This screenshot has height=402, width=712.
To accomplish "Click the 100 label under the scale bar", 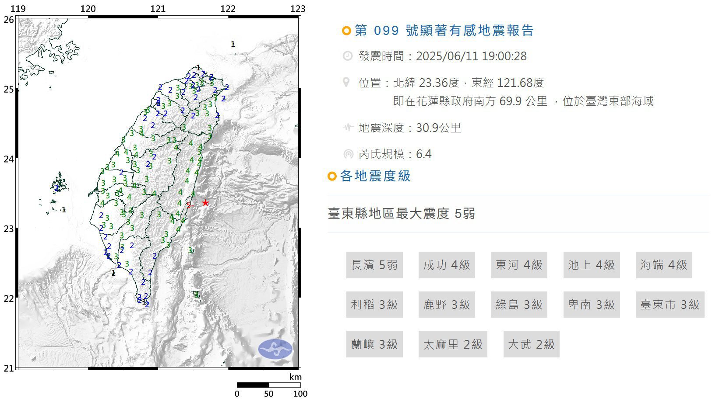I will (x=300, y=394).
